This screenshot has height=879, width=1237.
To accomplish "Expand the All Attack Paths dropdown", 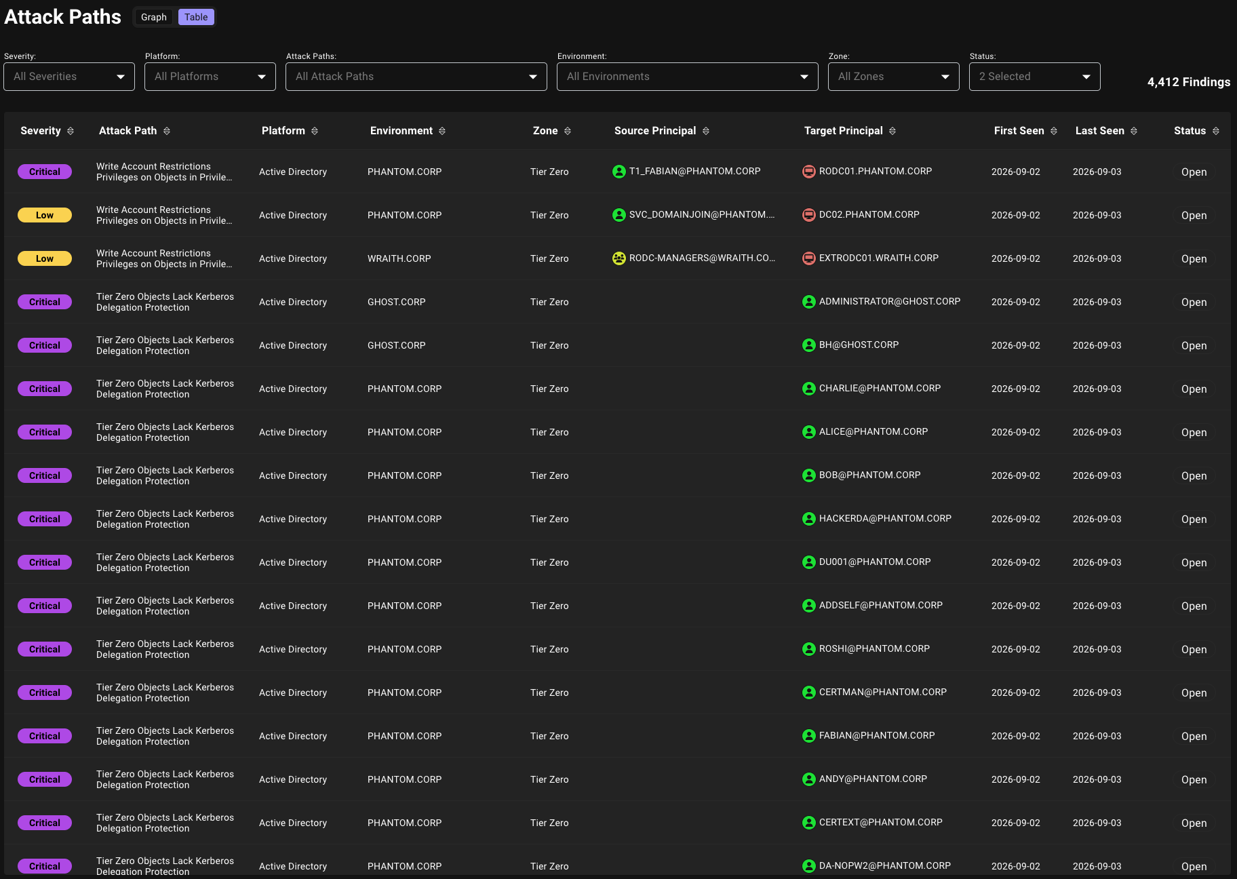I will click(416, 77).
